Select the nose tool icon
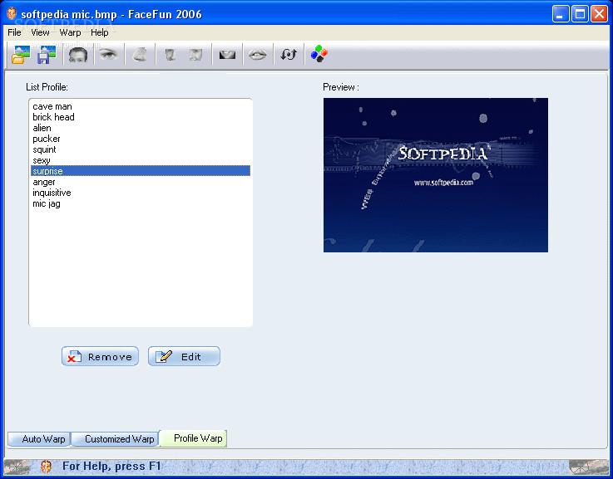Screen dimensions: 613x479 140,54
